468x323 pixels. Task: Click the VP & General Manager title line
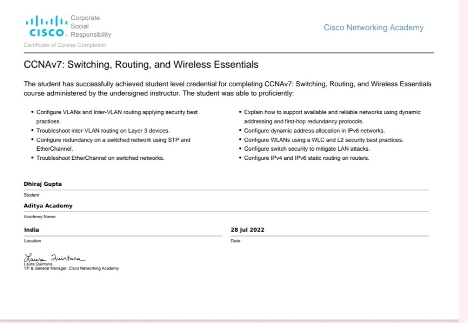coord(71,268)
